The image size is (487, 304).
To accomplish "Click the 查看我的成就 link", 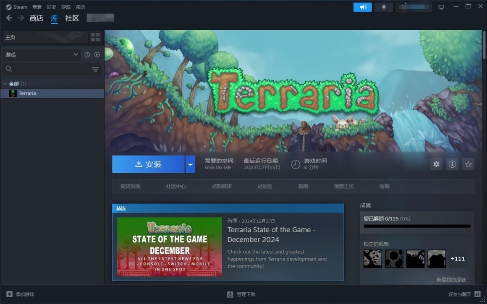I will click(451, 280).
